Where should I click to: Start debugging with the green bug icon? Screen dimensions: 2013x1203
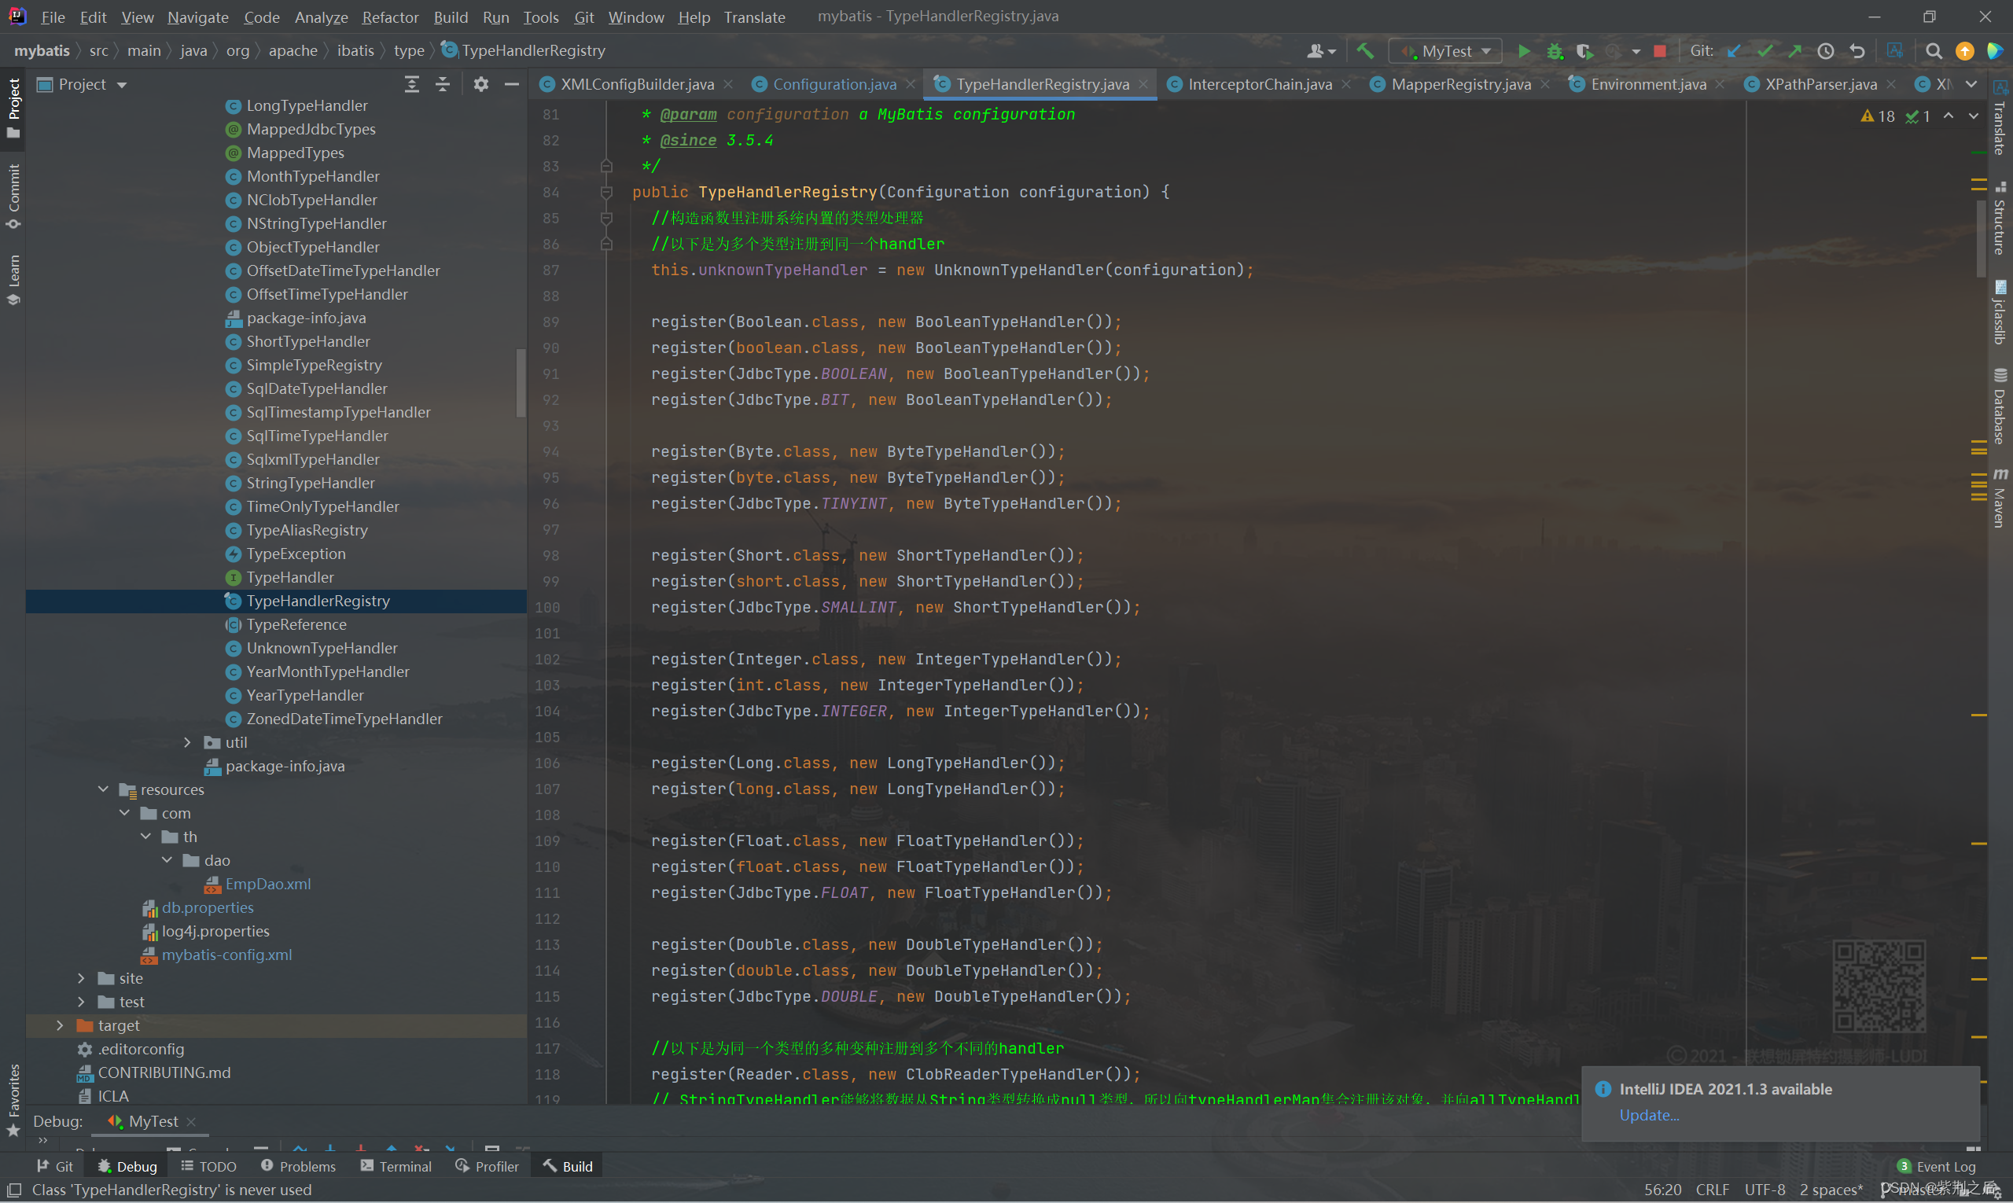tap(1554, 51)
